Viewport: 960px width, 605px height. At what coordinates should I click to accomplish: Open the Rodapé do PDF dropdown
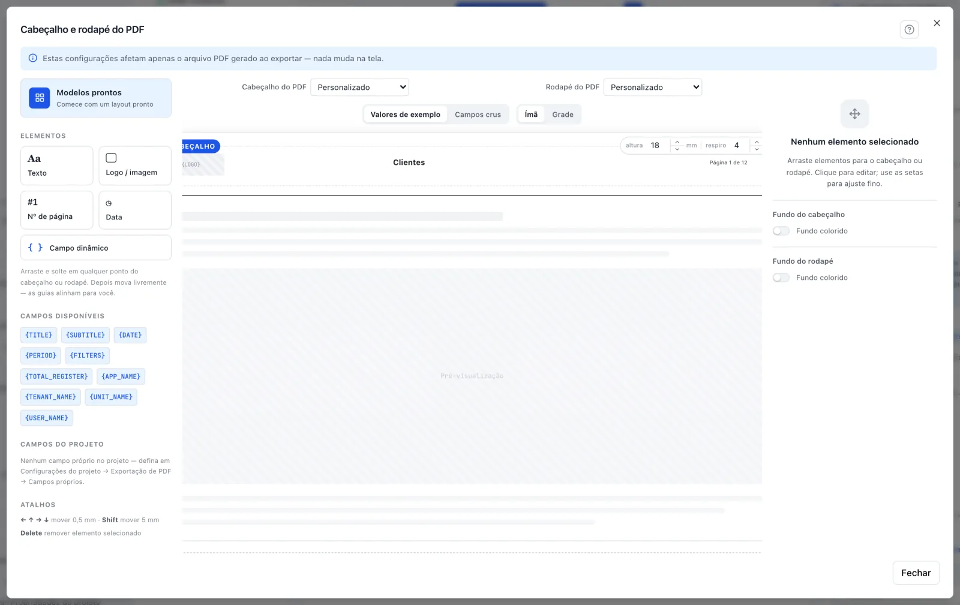(x=653, y=87)
